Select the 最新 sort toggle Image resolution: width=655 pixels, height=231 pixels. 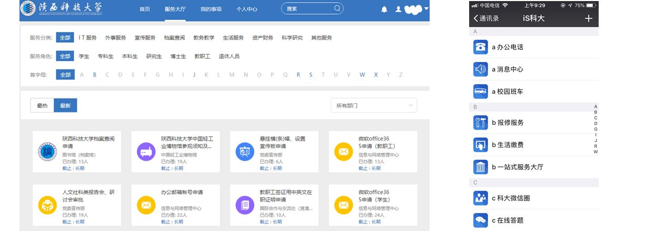click(x=65, y=106)
